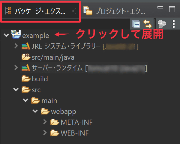Collapse the src folder chevron

point(16,90)
